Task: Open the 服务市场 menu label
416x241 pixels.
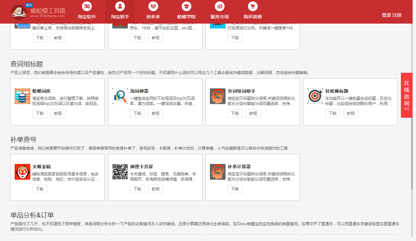Action: 220,17
